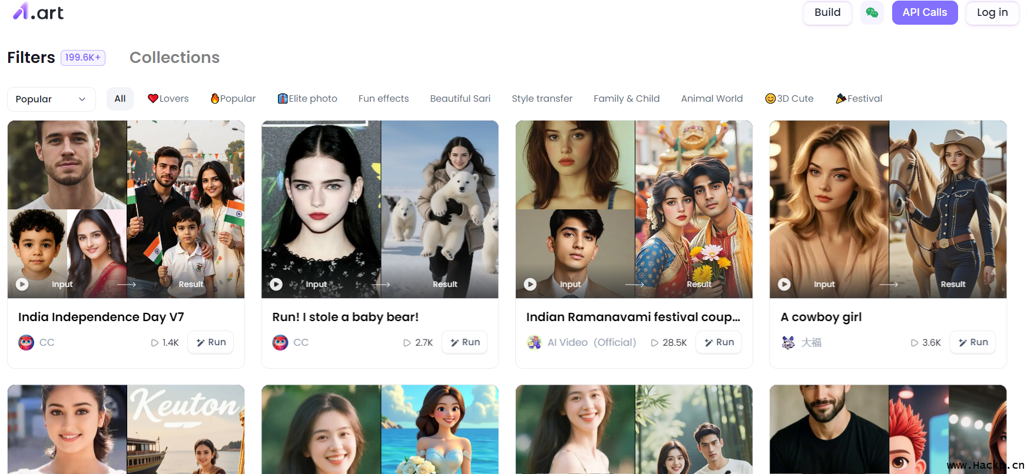
Task: Select the 3D Cute category filter
Action: tap(789, 99)
